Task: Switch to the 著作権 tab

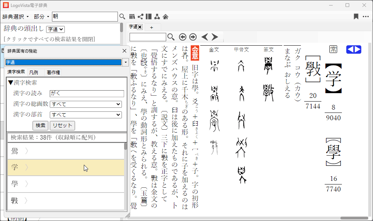Action: tap(53, 72)
